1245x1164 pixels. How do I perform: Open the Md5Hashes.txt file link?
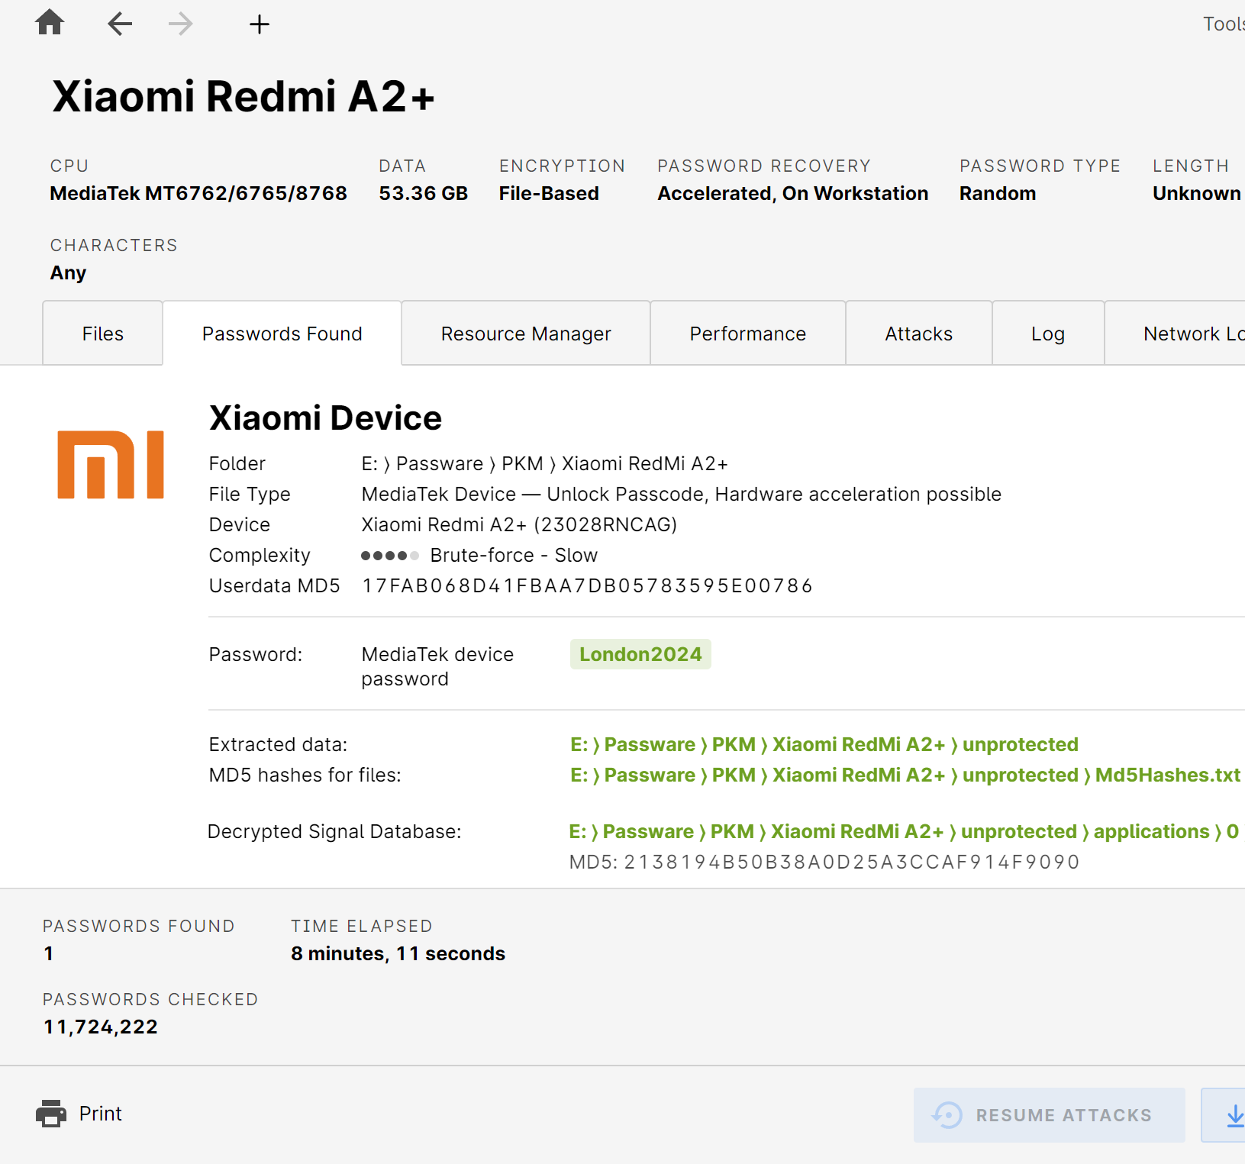tap(905, 775)
